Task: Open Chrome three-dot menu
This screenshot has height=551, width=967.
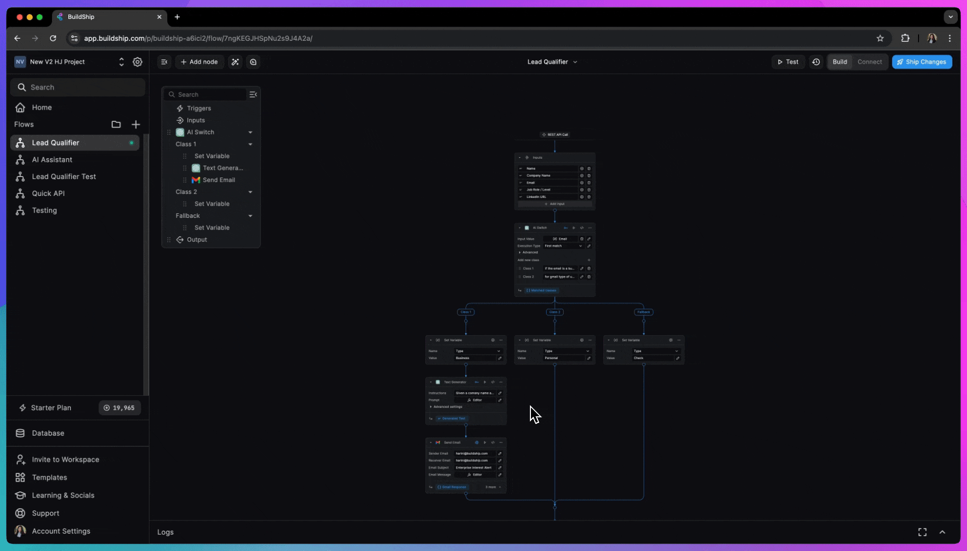Action: [950, 38]
